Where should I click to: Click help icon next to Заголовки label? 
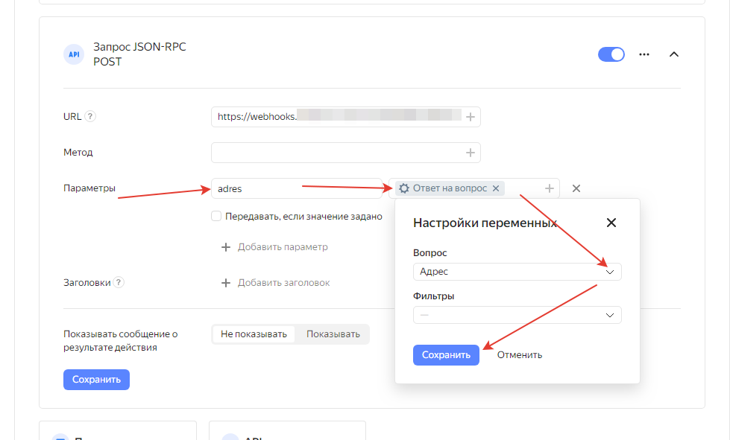click(x=119, y=283)
